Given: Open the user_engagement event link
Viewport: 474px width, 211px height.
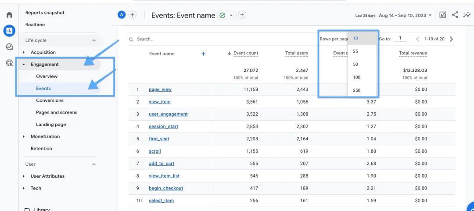Looking at the screenshot, I should pos(168,114).
